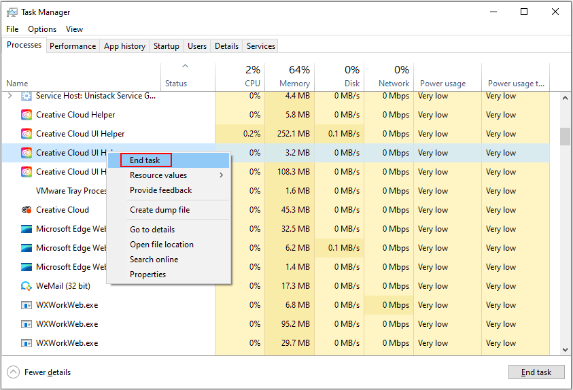Open the View menu
Image resolution: width=573 pixels, height=390 pixels.
point(74,29)
